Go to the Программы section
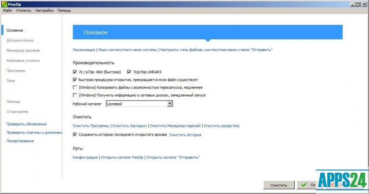This screenshot has width=369, height=194. pos(16,71)
